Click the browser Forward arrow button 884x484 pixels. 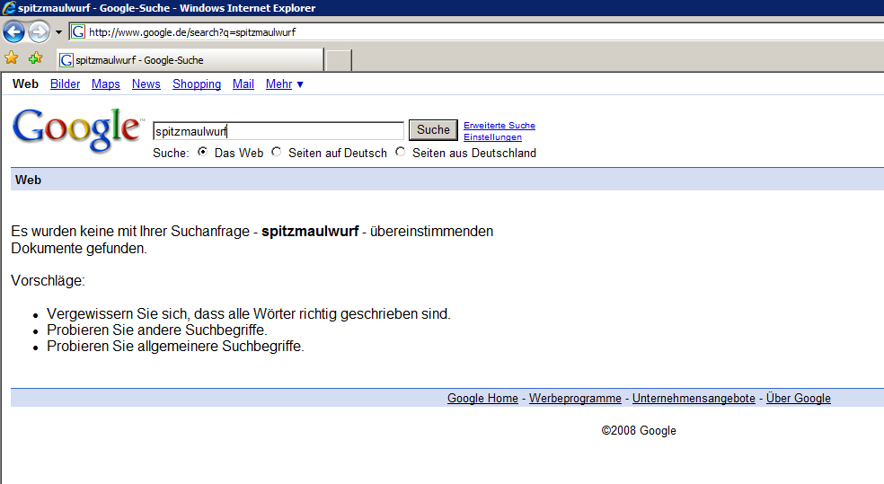(x=39, y=32)
